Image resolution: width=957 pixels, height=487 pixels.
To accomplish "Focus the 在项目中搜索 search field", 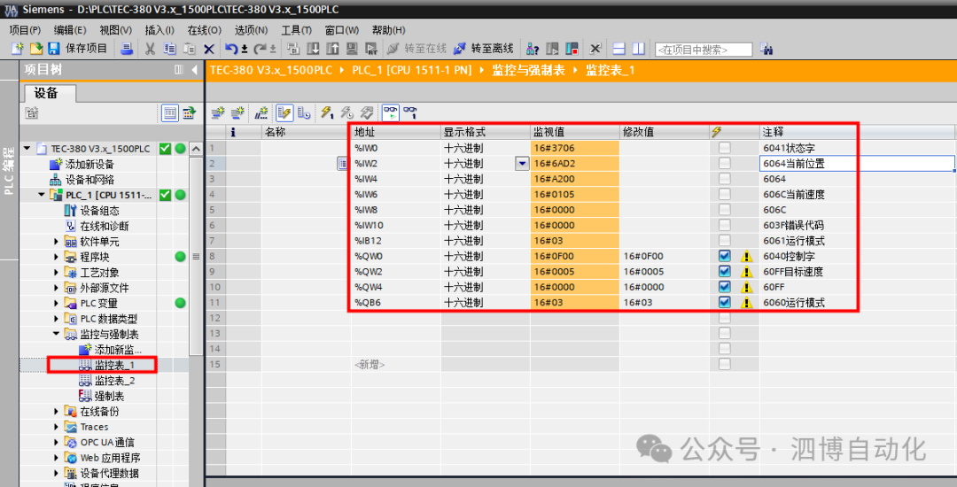I will tap(703, 50).
